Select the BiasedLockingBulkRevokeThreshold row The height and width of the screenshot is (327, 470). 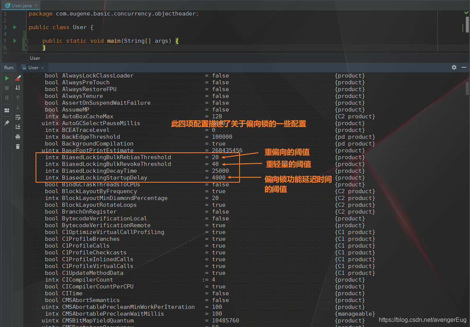pos(205,164)
